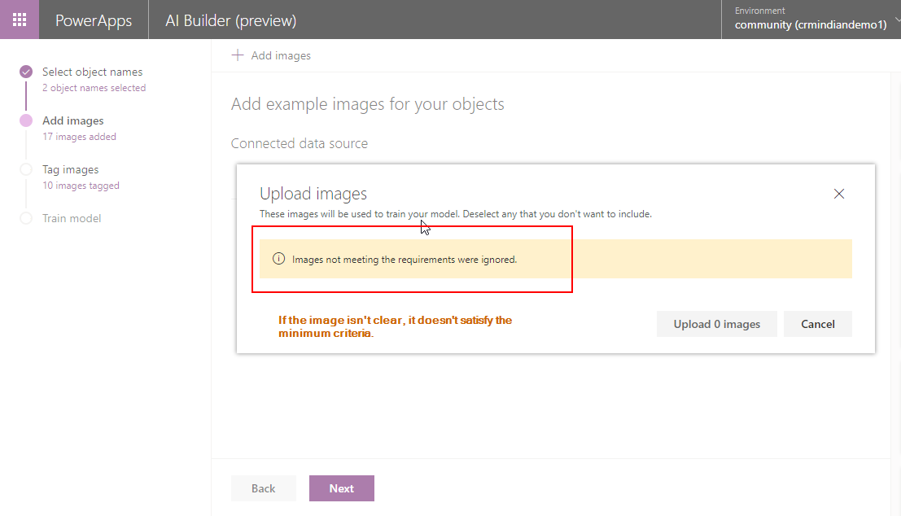Open the 'Tag images' wizard step
901x516 pixels.
(x=70, y=169)
